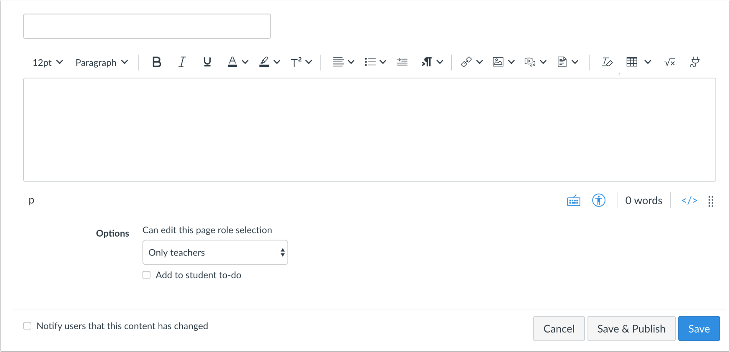Click the increase indent icon

[x=402, y=62]
